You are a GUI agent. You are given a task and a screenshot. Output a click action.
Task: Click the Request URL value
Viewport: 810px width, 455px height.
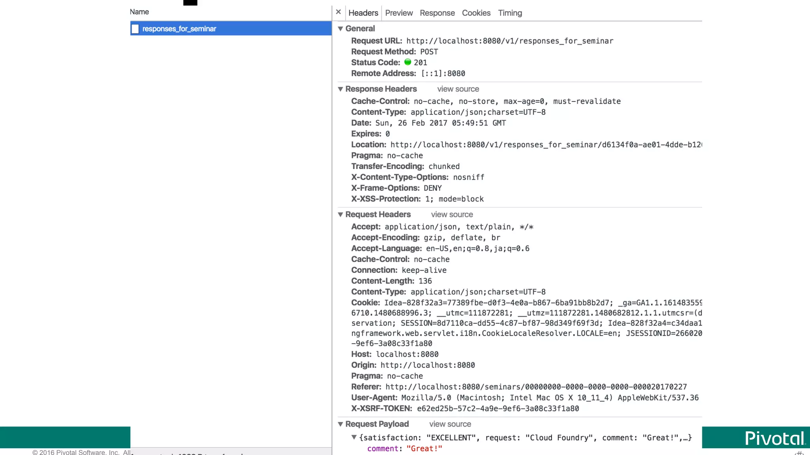(x=509, y=41)
